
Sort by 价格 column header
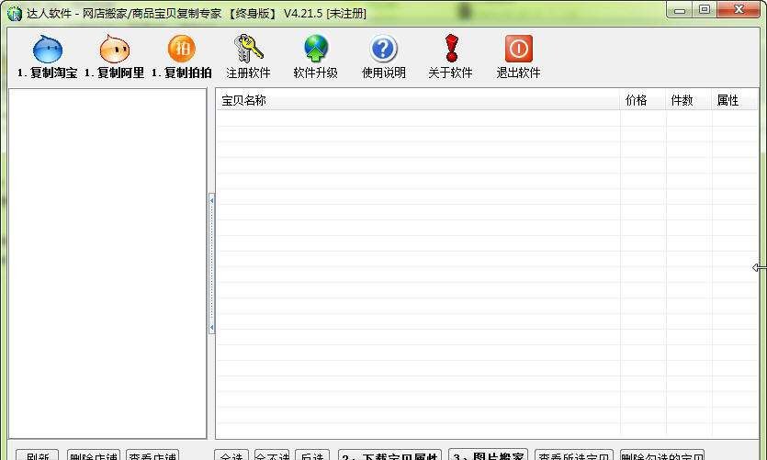point(643,100)
